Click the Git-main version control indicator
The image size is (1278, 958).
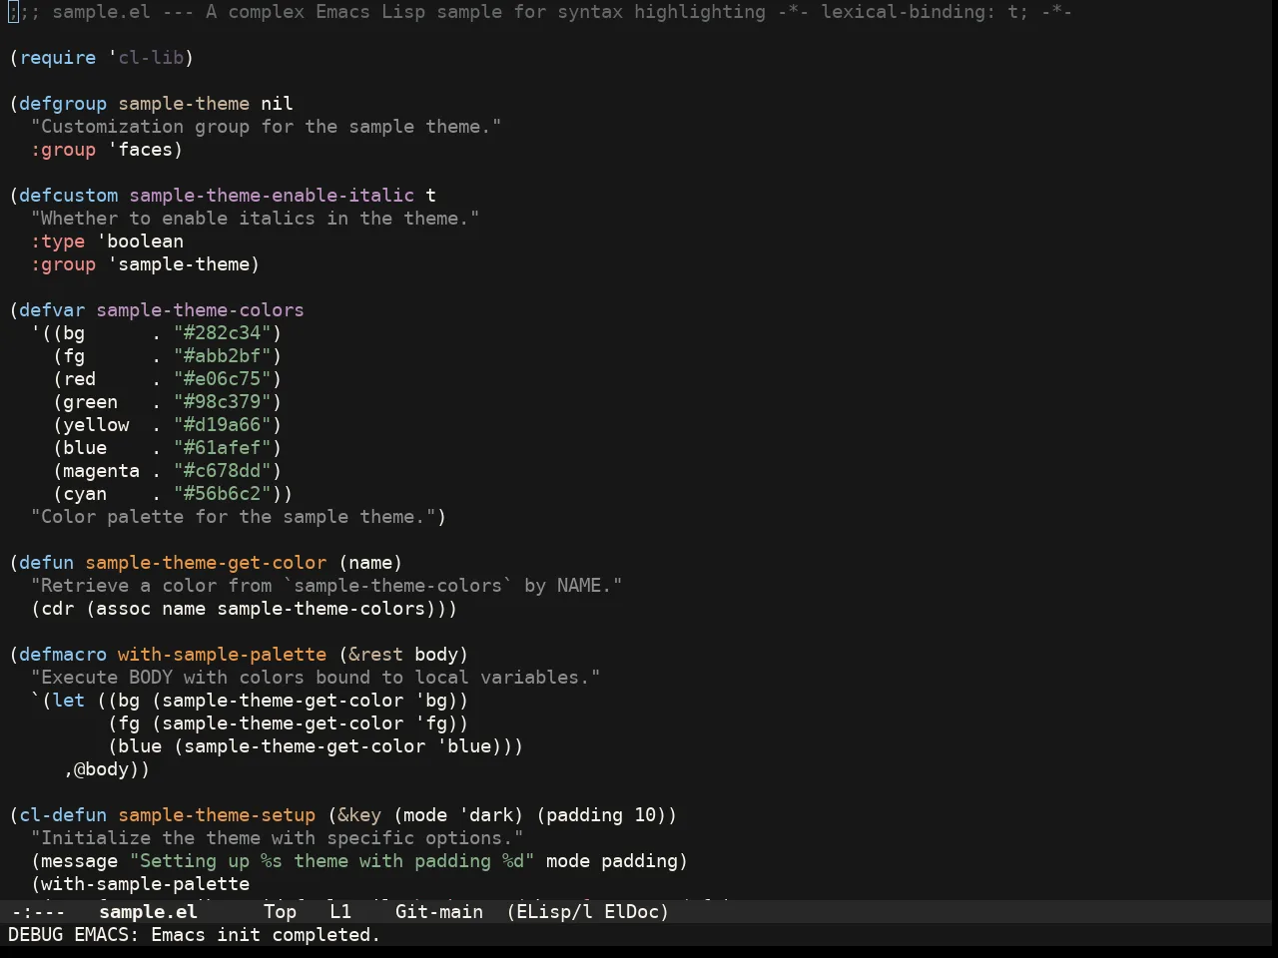coord(439,911)
